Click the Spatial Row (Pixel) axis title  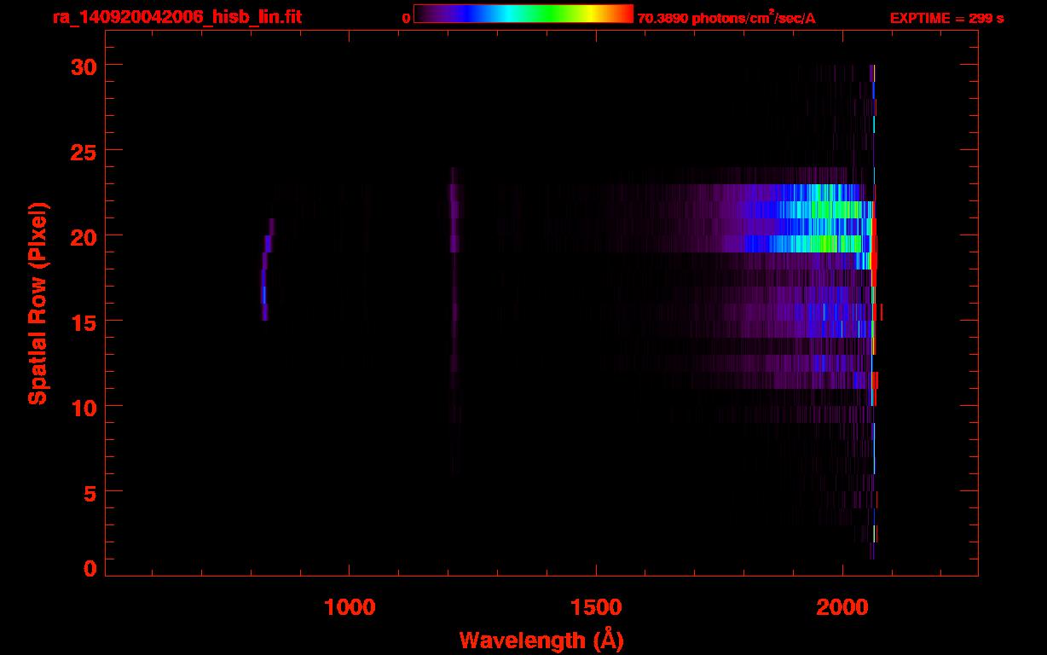tap(38, 303)
